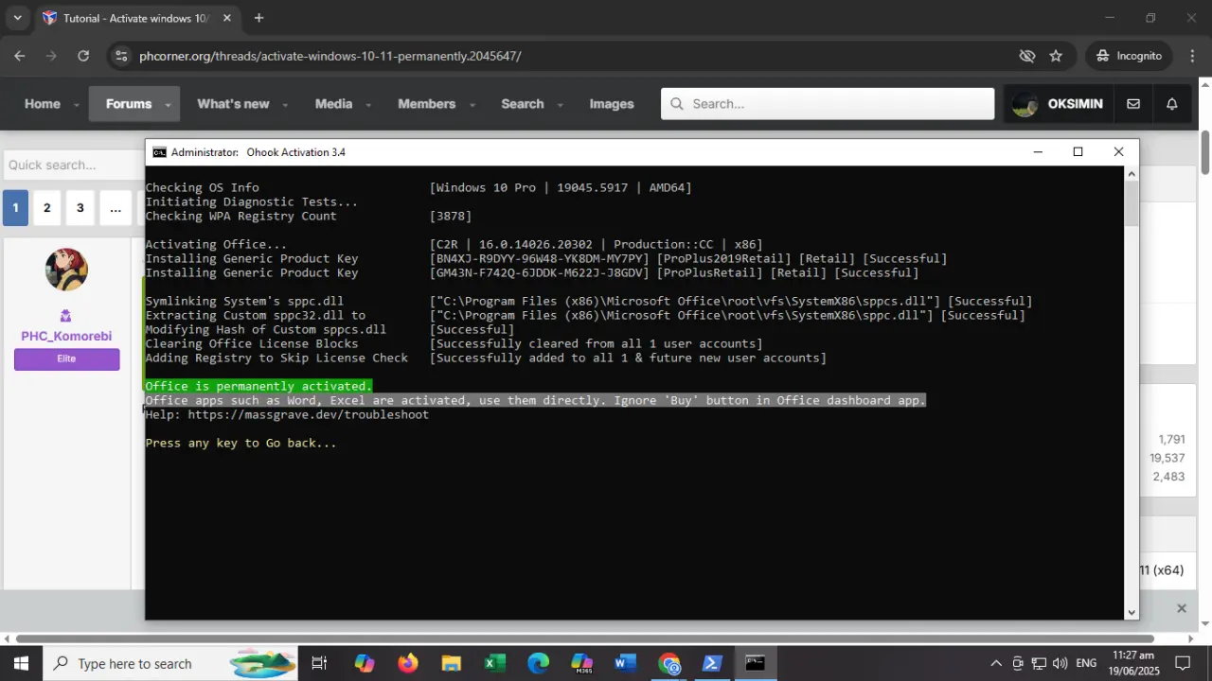Click the forum Search... input box
Image resolution: width=1212 pixels, height=681 pixels.
(828, 104)
